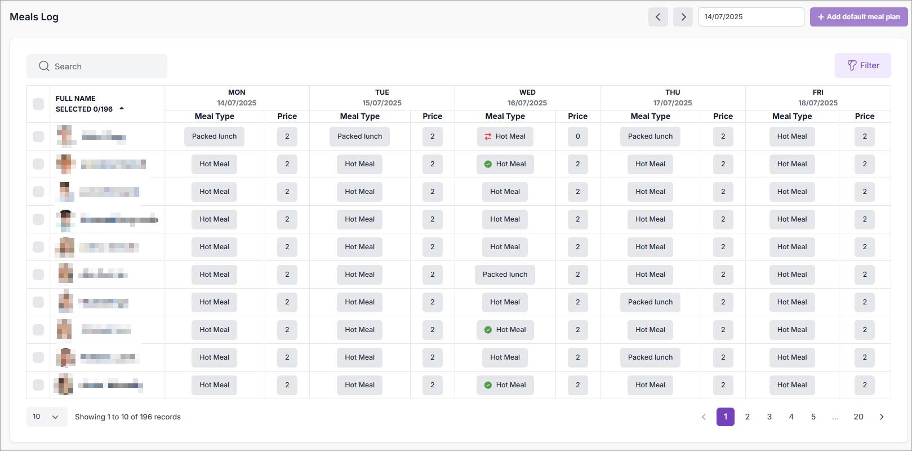Click Monday Packed lunch in first row
Viewport: 912px width, 451px height.
pos(214,136)
